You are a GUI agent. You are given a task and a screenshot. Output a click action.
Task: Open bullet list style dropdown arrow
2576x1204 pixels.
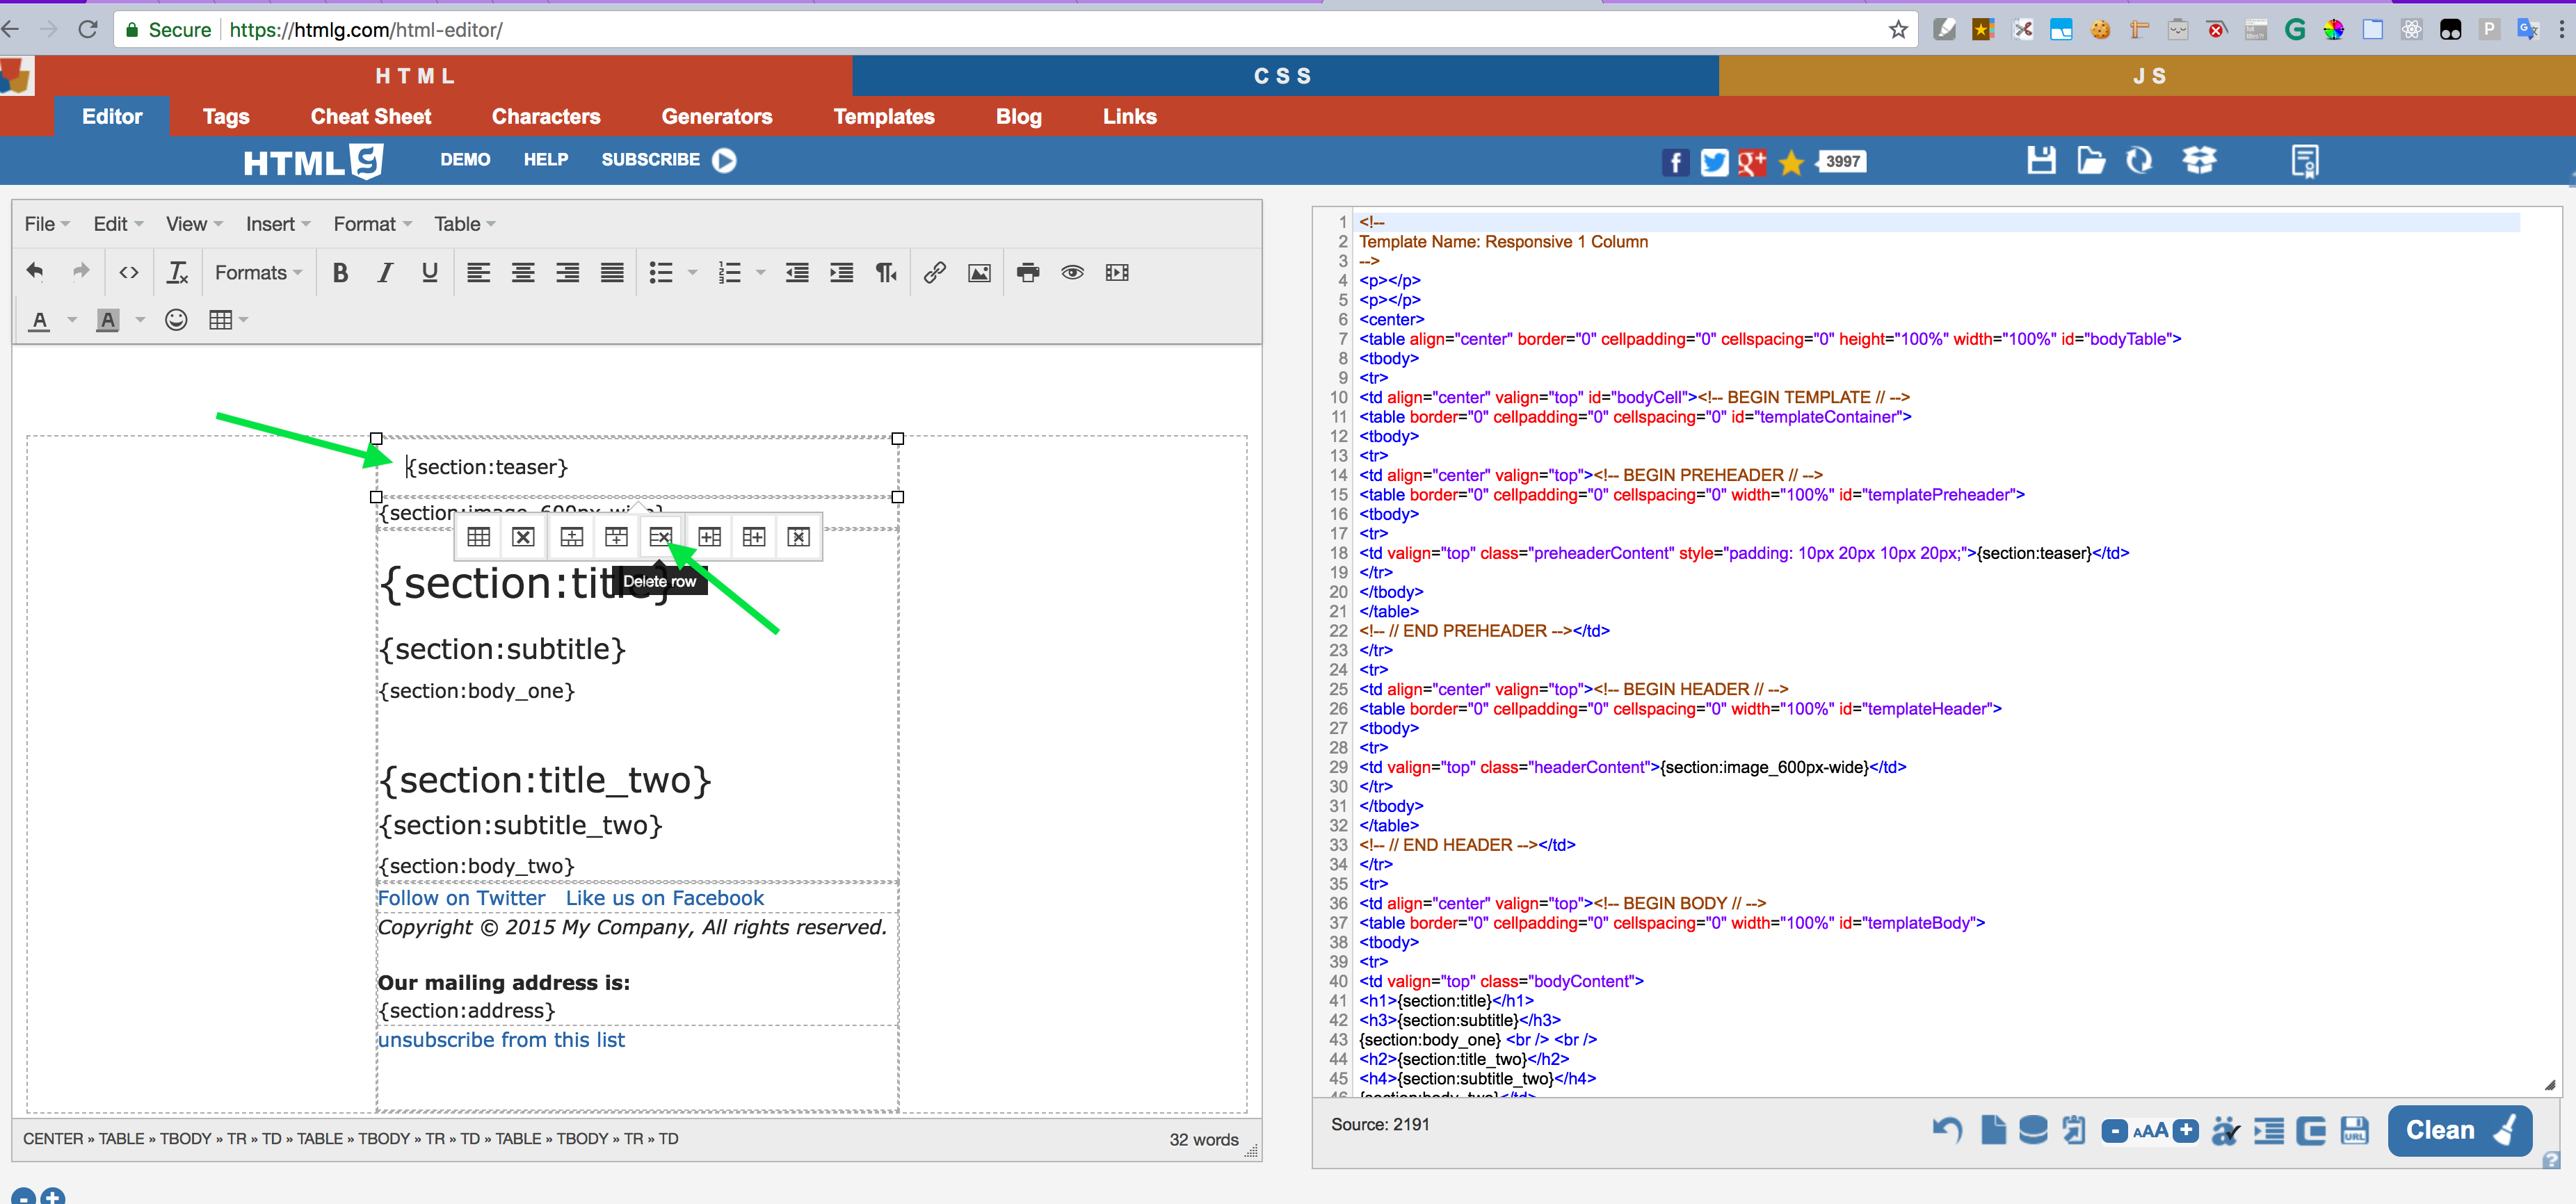[x=692, y=272]
